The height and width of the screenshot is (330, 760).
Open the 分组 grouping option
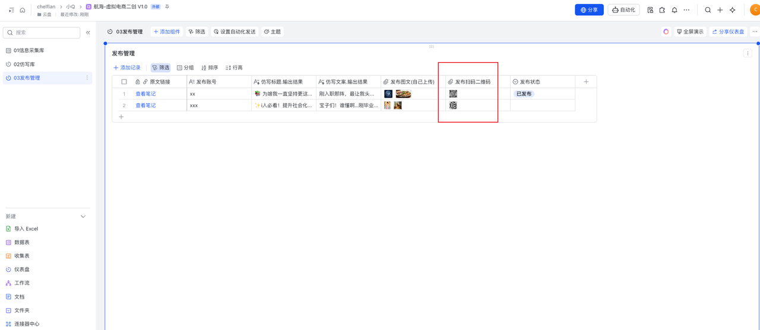click(x=185, y=68)
